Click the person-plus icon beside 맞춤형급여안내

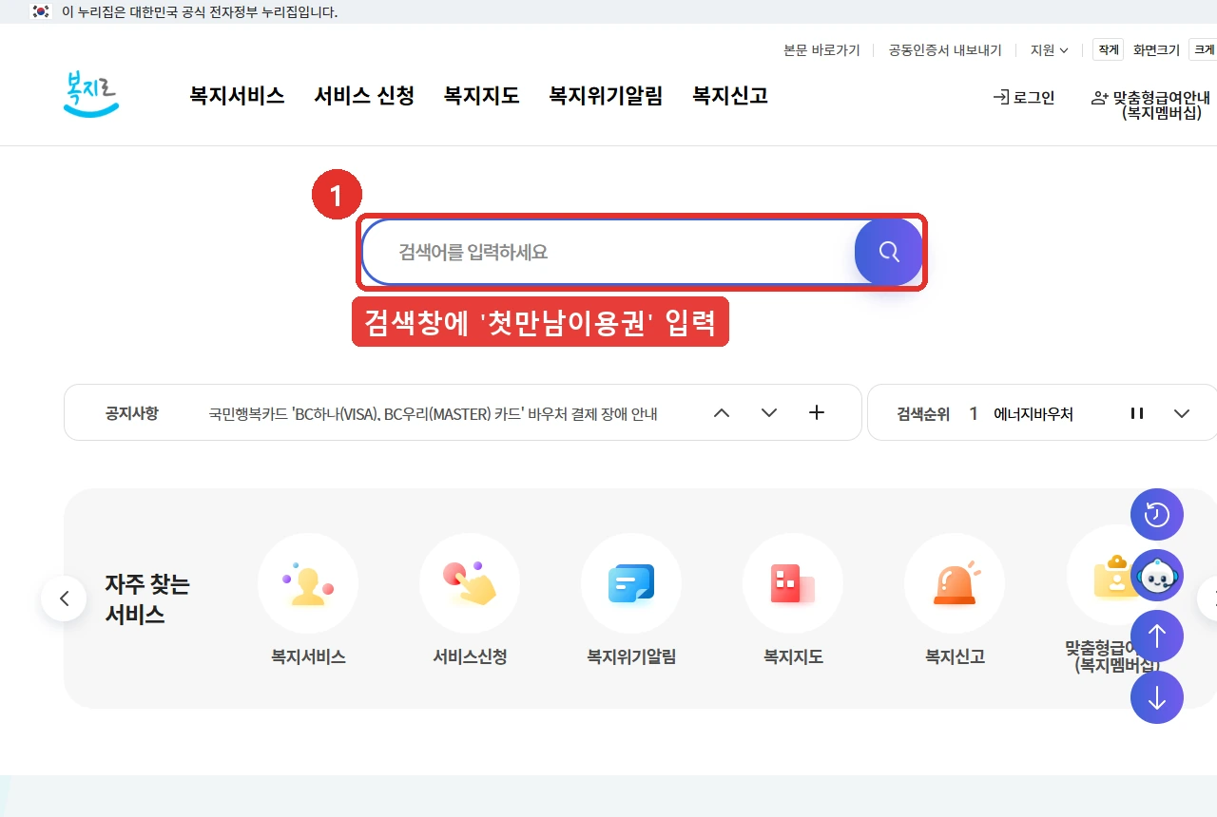1100,97
